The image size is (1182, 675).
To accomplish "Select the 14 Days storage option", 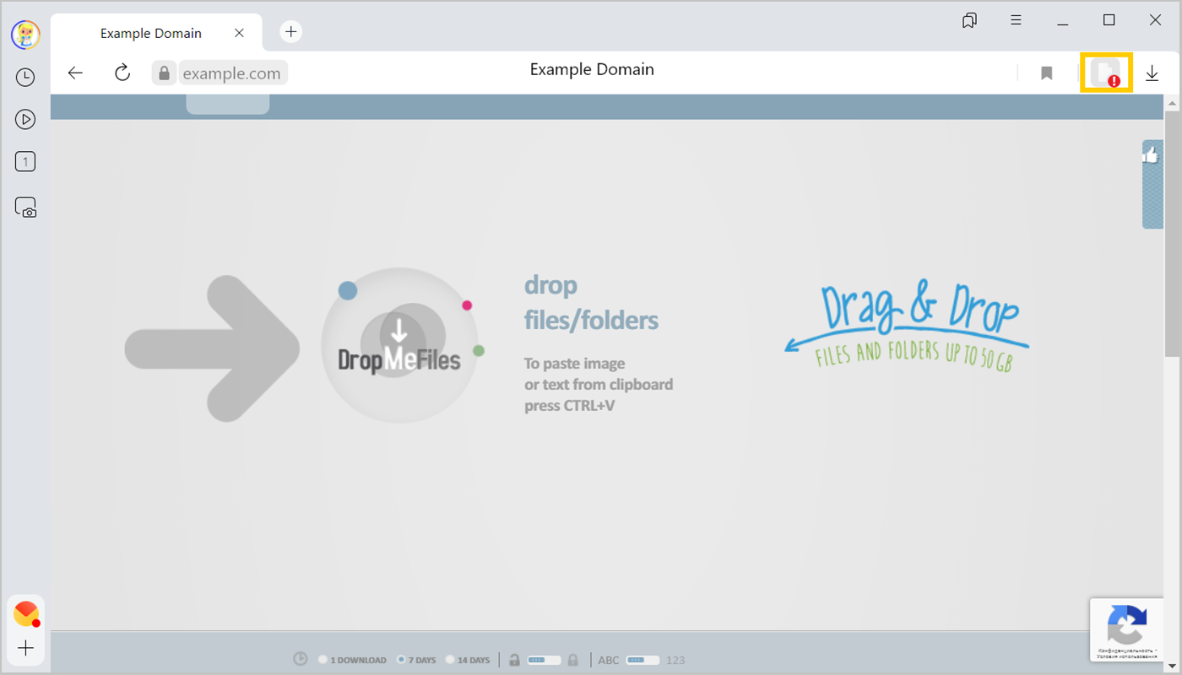I will pos(450,660).
